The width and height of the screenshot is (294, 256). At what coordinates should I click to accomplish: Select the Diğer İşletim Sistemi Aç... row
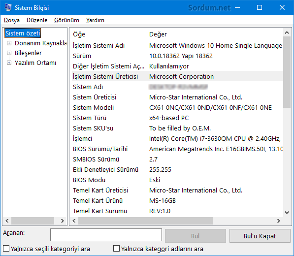tap(177, 66)
